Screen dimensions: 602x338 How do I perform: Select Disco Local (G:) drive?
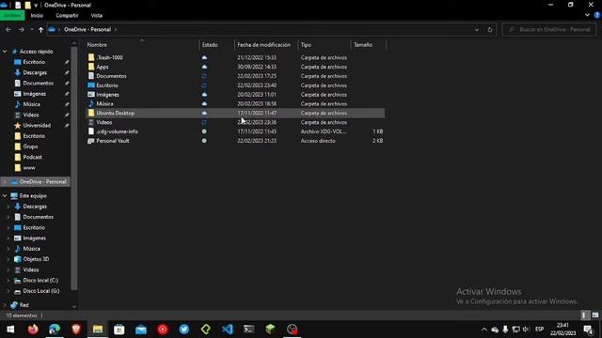point(41,291)
